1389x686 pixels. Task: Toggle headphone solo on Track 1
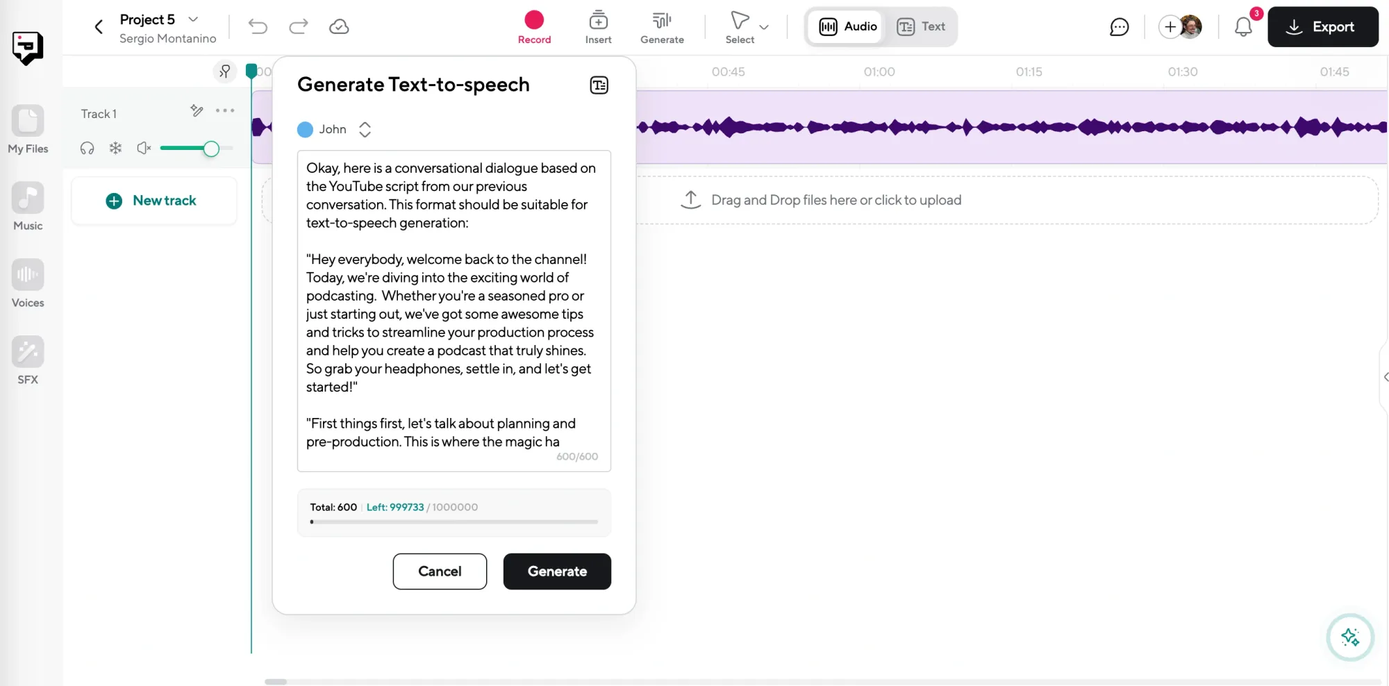pos(87,148)
